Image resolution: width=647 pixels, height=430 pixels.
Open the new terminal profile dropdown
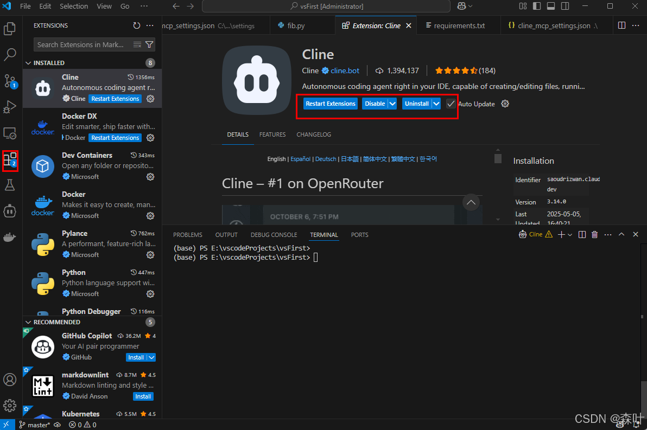tap(570, 235)
